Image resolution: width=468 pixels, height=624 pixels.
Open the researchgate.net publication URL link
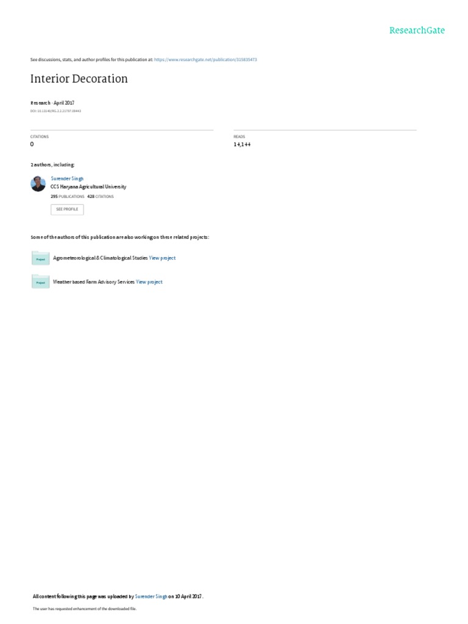(x=205, y=60)
